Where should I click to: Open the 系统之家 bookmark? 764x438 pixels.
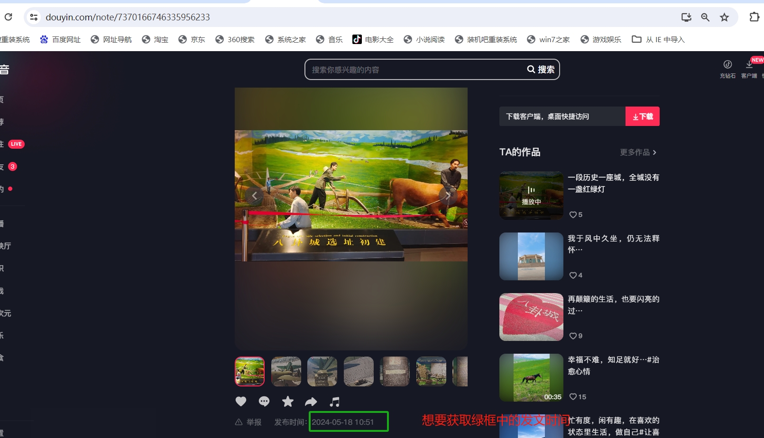(x=285, y=39)
